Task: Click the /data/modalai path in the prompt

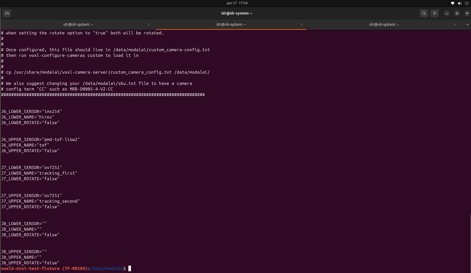Action: point(106,268)
